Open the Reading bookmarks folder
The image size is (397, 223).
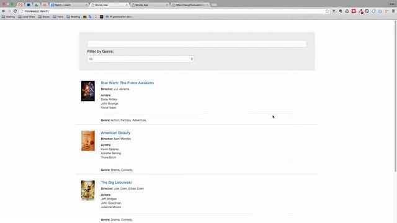73,17
